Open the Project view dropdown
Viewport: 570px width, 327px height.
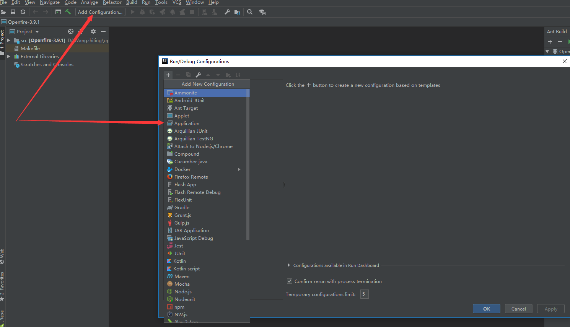coord(37,31)
